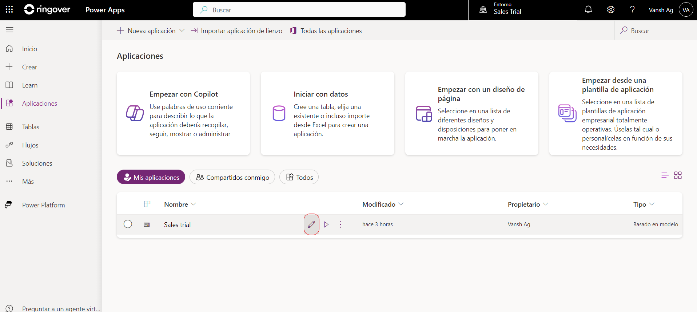Viewport: 697px width, 312px height.
Task: Edit the Sales trial app pencil icon
Action: [x=311, y=224]
